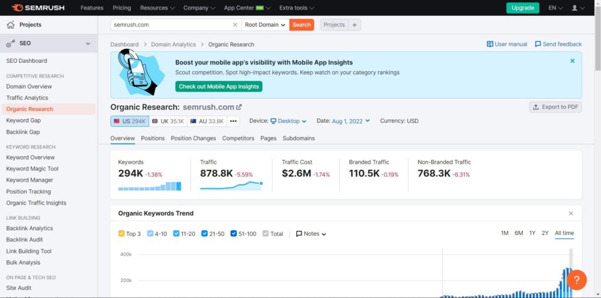Click the SEO key icon in the sidebar

11,43
